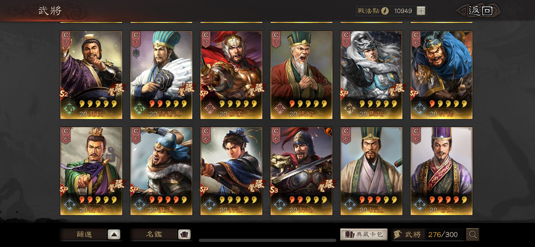The height and width of the screenshot is (247, 535).
Task: Click the magnifier search icon
Action: pyautogui.click(x=473, y=234)
